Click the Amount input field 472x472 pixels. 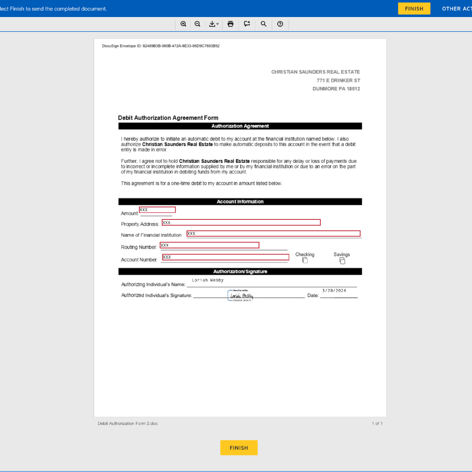click(157, 209)
